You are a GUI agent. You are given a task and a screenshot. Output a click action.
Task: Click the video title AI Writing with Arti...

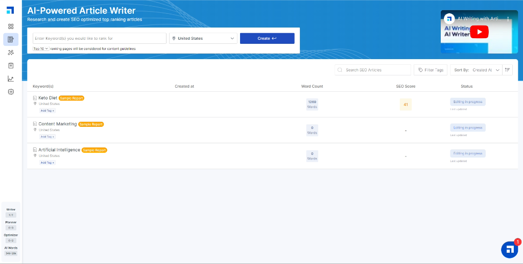pyautogui.click(x=479, y=19)
